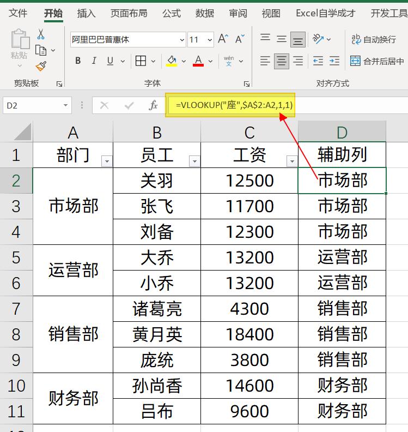This screenshot has width=408, height=432.
Task: Decrease indent icon
Action: (x=318, y=61)
